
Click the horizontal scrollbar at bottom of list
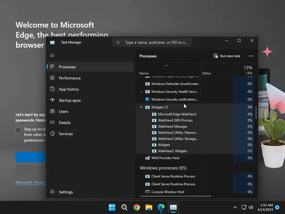pyautogui.click(x=176, y=196)
